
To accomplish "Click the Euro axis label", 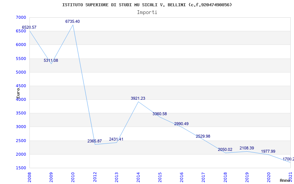I will (18, 93).
